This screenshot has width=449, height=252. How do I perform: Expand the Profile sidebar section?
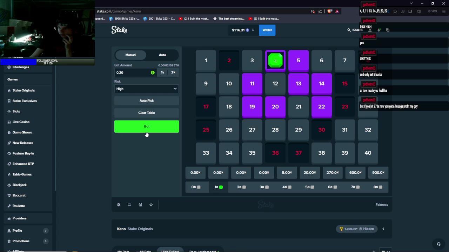coord(46,231)
